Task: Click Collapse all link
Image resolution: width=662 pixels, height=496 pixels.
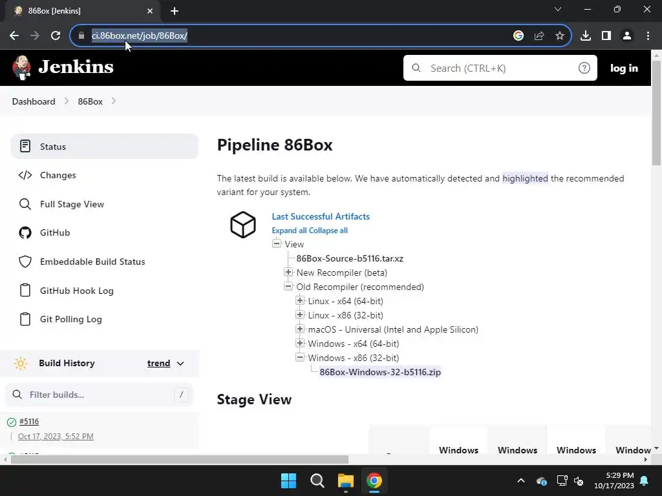Action: (328, 231)
